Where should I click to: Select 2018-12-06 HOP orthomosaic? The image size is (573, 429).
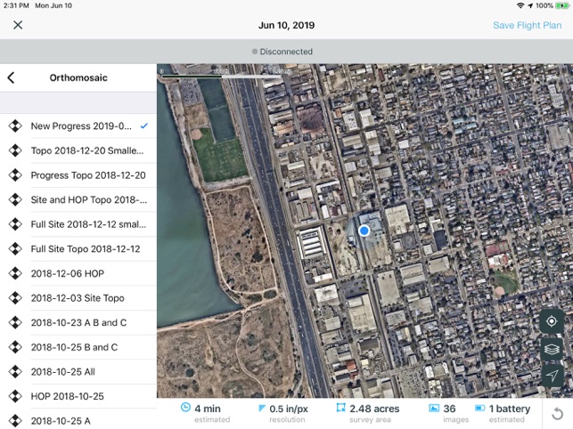pyautogui.click(x=78, y=273)
